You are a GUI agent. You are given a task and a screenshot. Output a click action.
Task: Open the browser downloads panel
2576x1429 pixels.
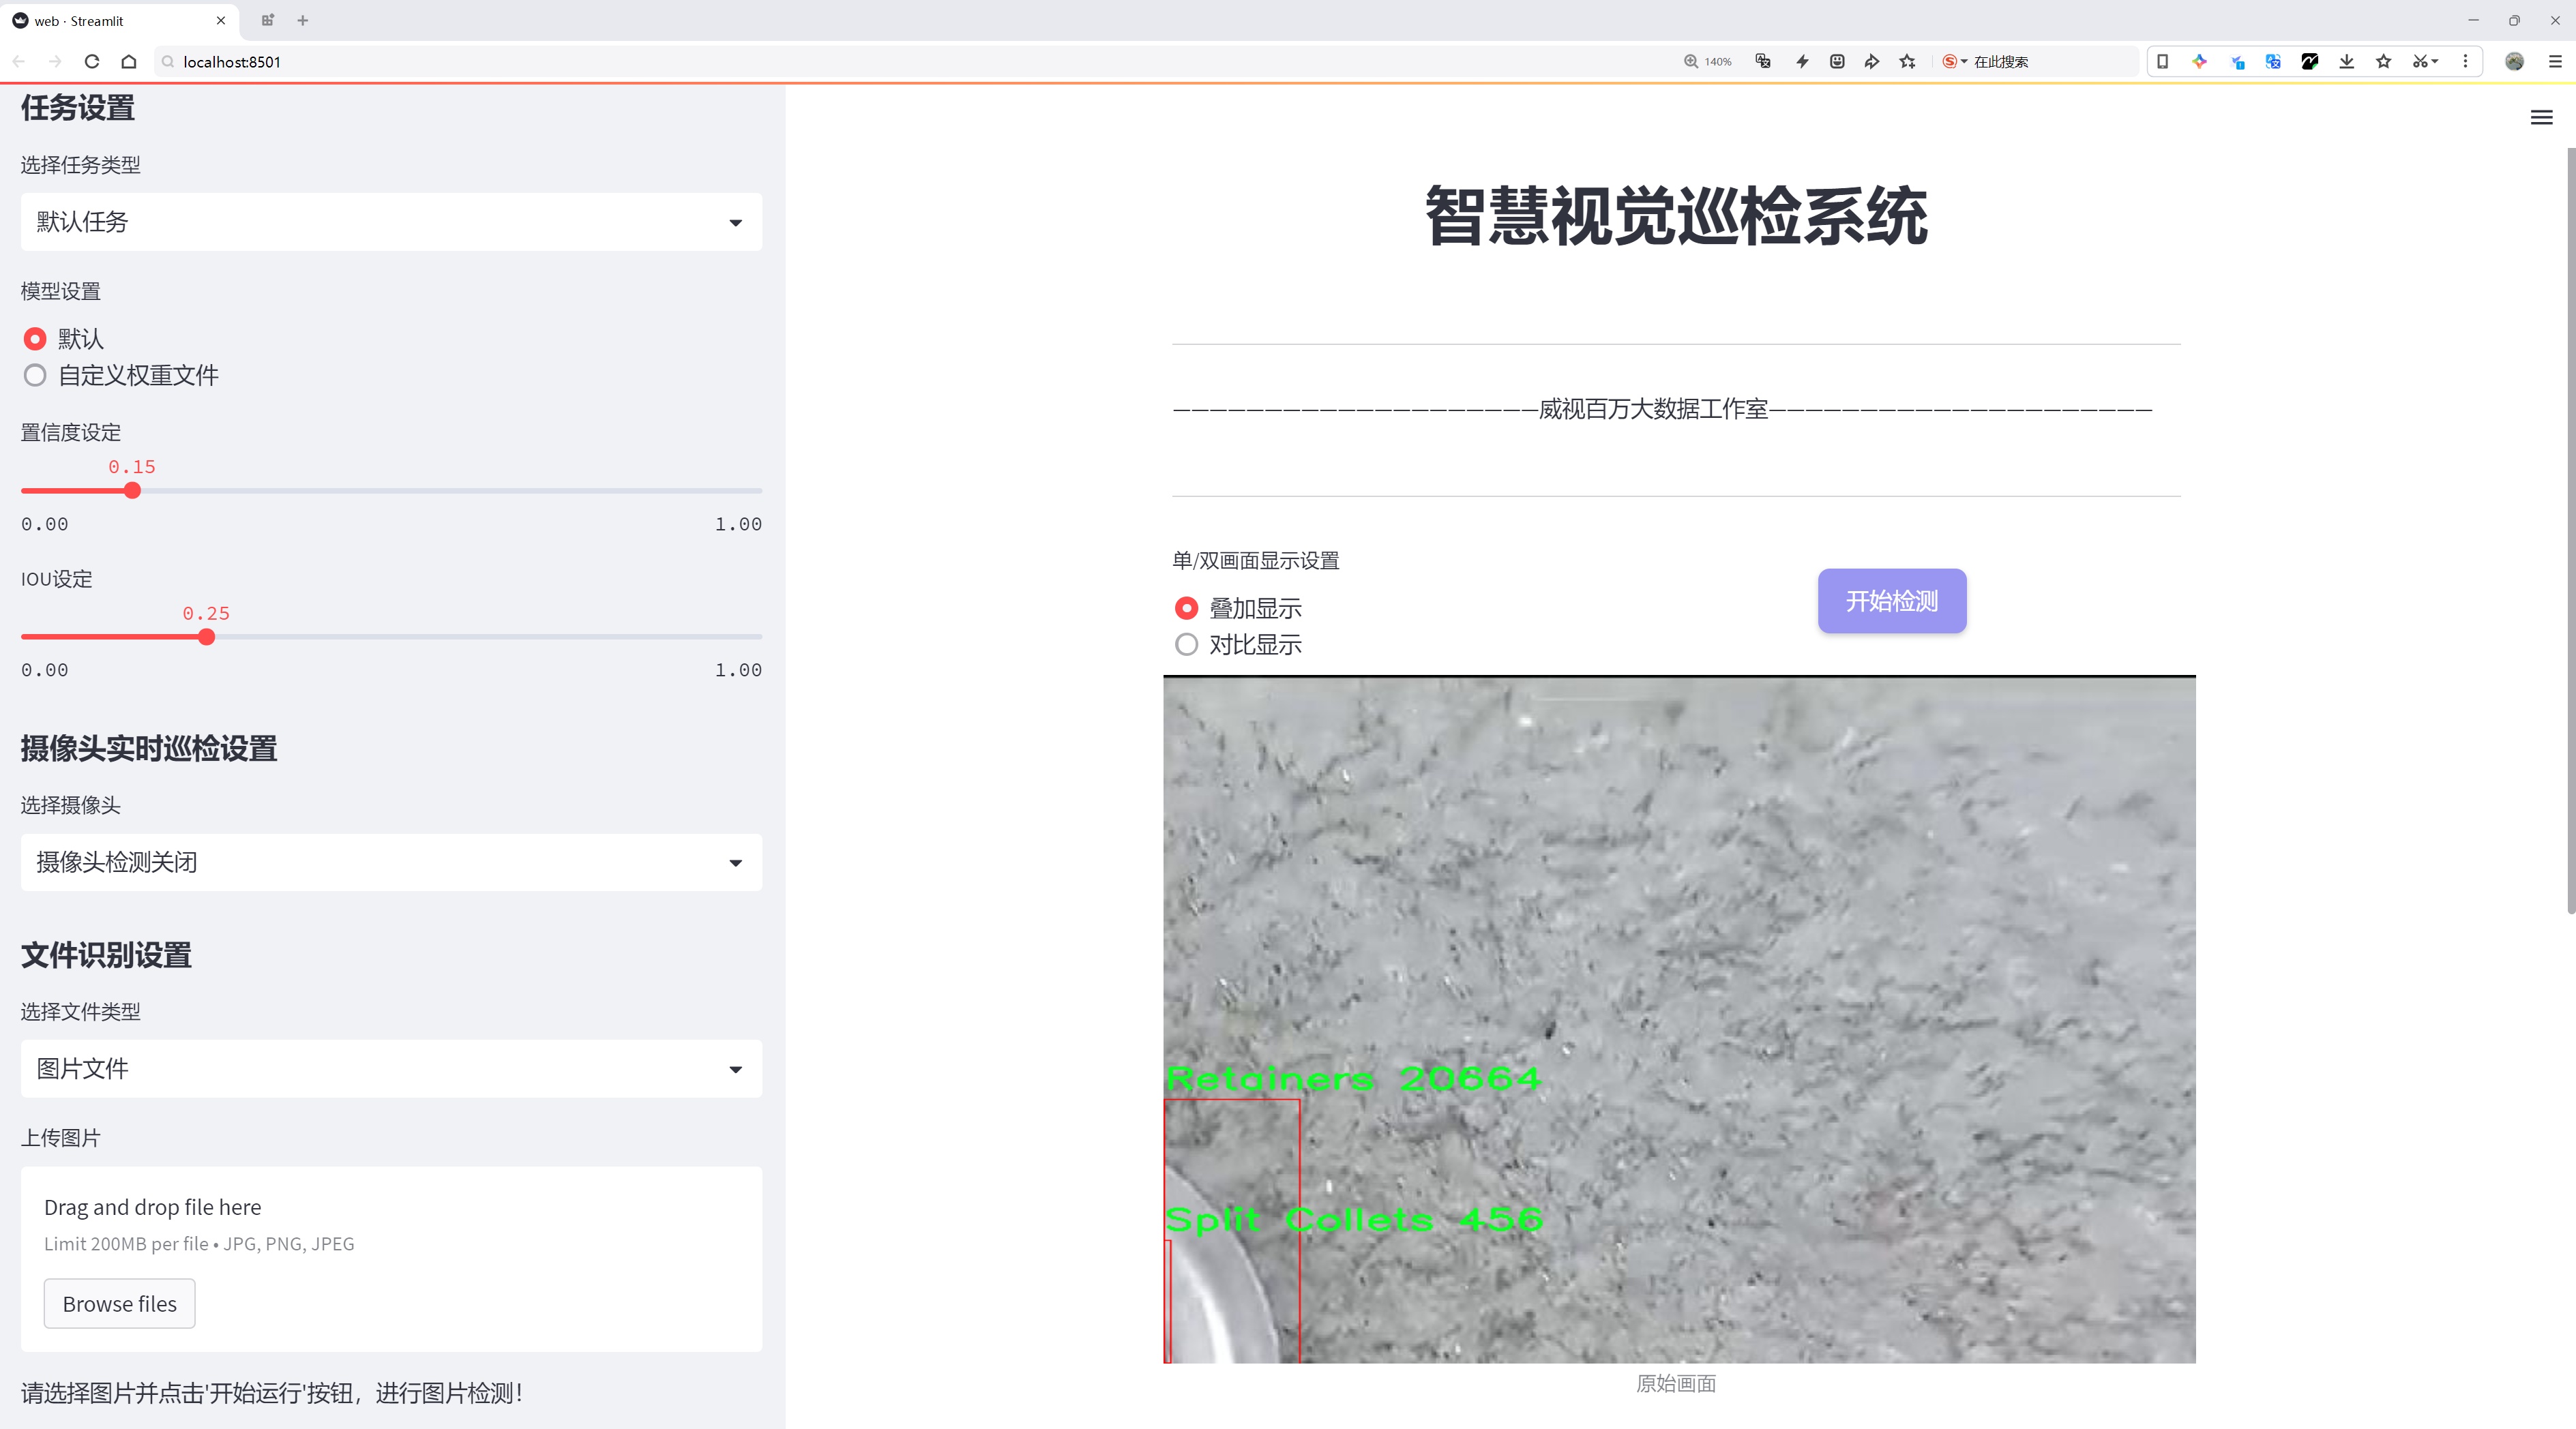point(2347,62)
